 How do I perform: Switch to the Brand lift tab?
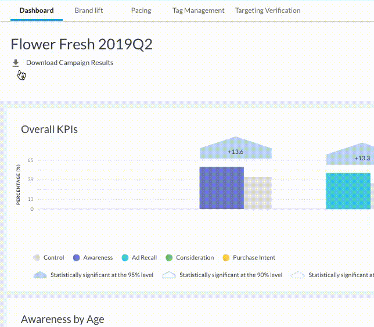coord(89,10)
